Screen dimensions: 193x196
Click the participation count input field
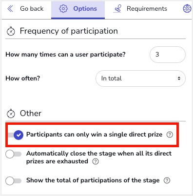[168, 55]
